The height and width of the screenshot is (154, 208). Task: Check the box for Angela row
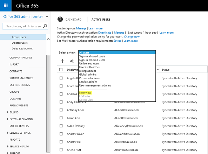click(x=61, y=78)
